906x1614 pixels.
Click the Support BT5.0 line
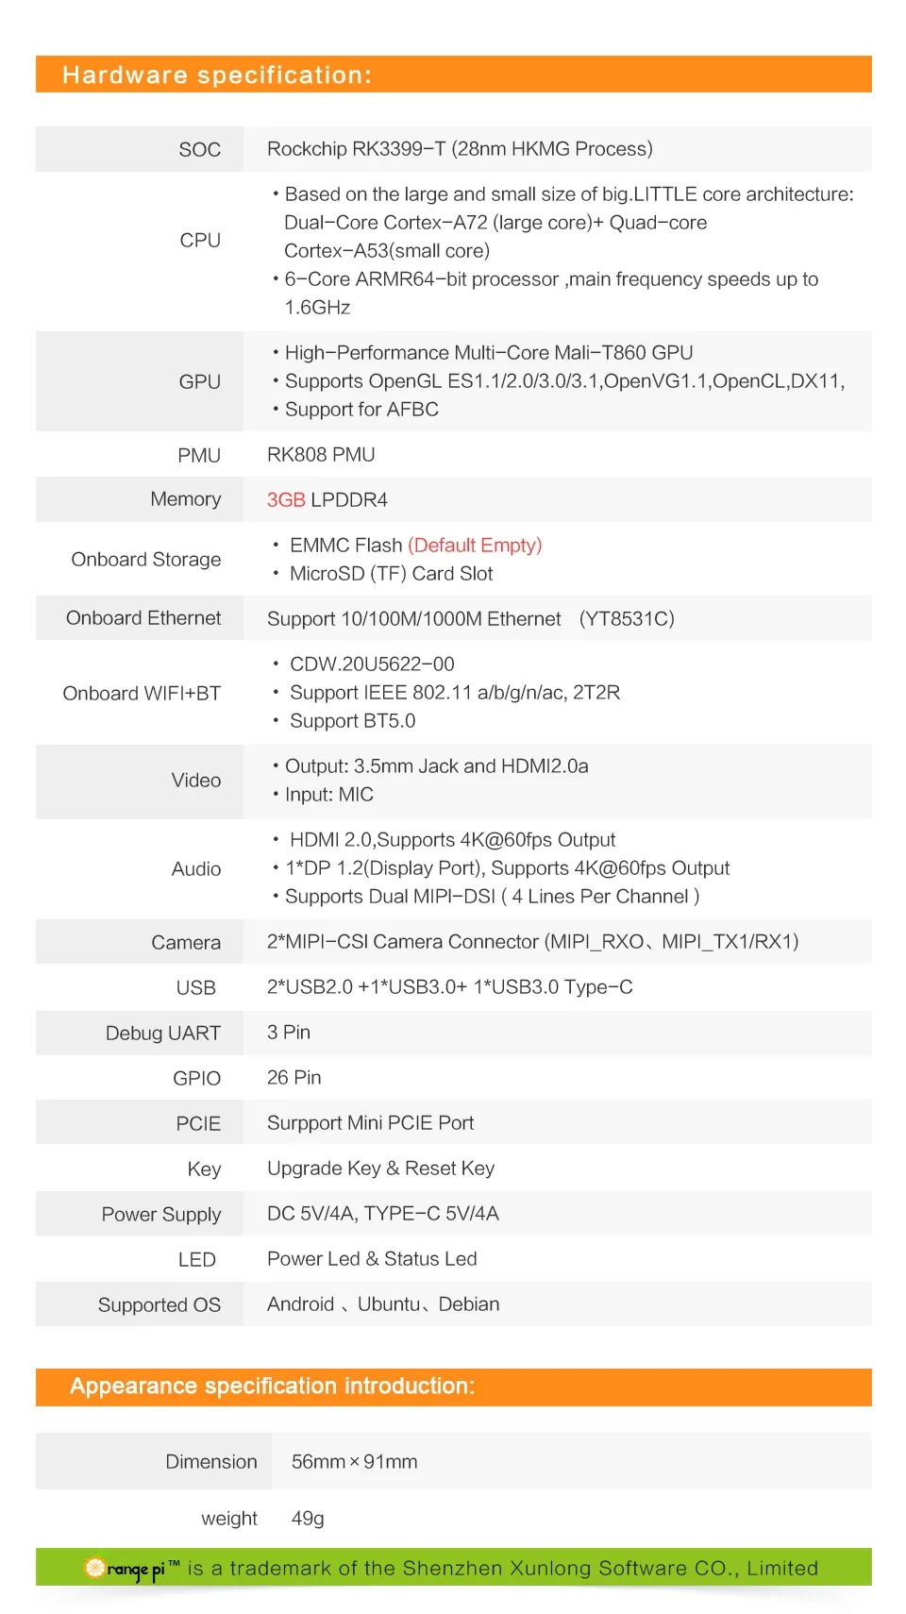[352, 721]
